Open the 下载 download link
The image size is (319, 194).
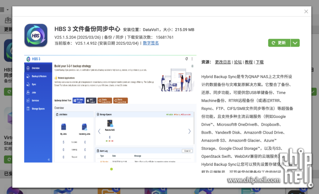260,62
